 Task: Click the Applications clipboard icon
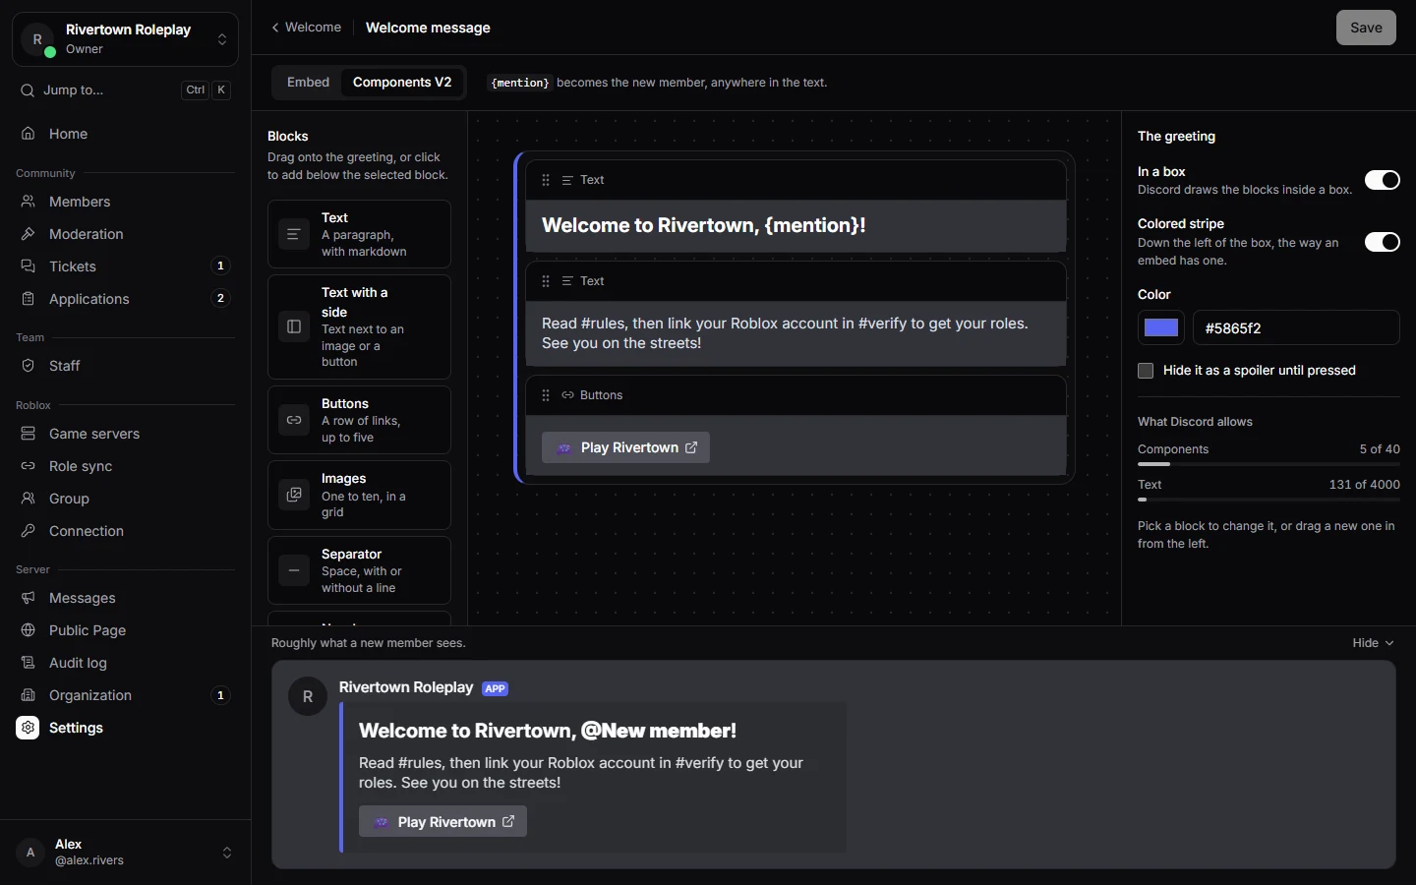click(29, 299)
